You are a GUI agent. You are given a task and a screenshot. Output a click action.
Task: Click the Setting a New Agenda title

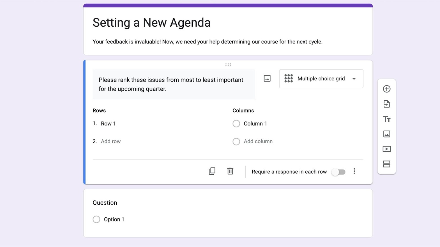[151, 23]
